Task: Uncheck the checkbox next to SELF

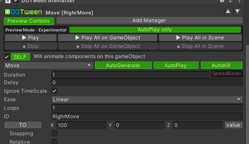Action: tap(7, 57)
